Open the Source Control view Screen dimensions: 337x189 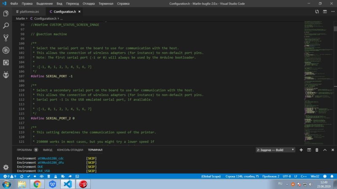[6, 38]
